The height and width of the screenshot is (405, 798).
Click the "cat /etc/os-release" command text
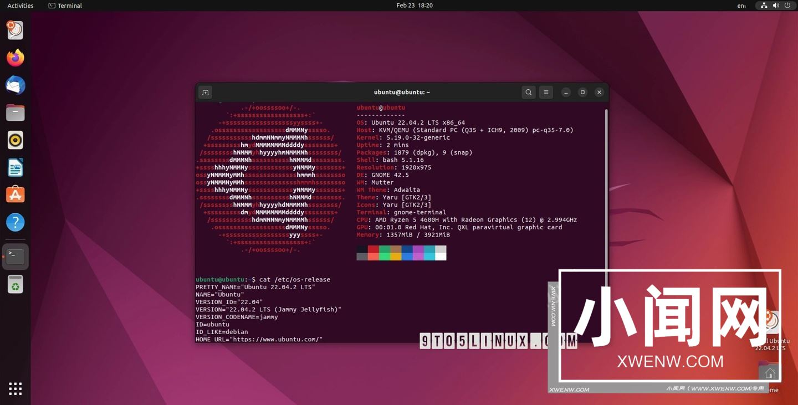coord(294,280)
